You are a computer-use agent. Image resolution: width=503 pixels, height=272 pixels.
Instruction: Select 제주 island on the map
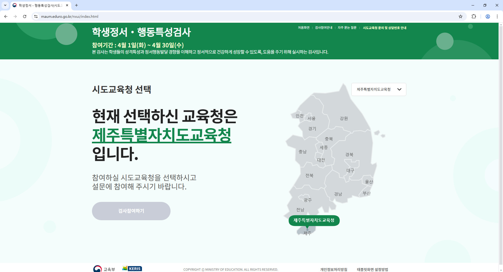pos(307,231)
